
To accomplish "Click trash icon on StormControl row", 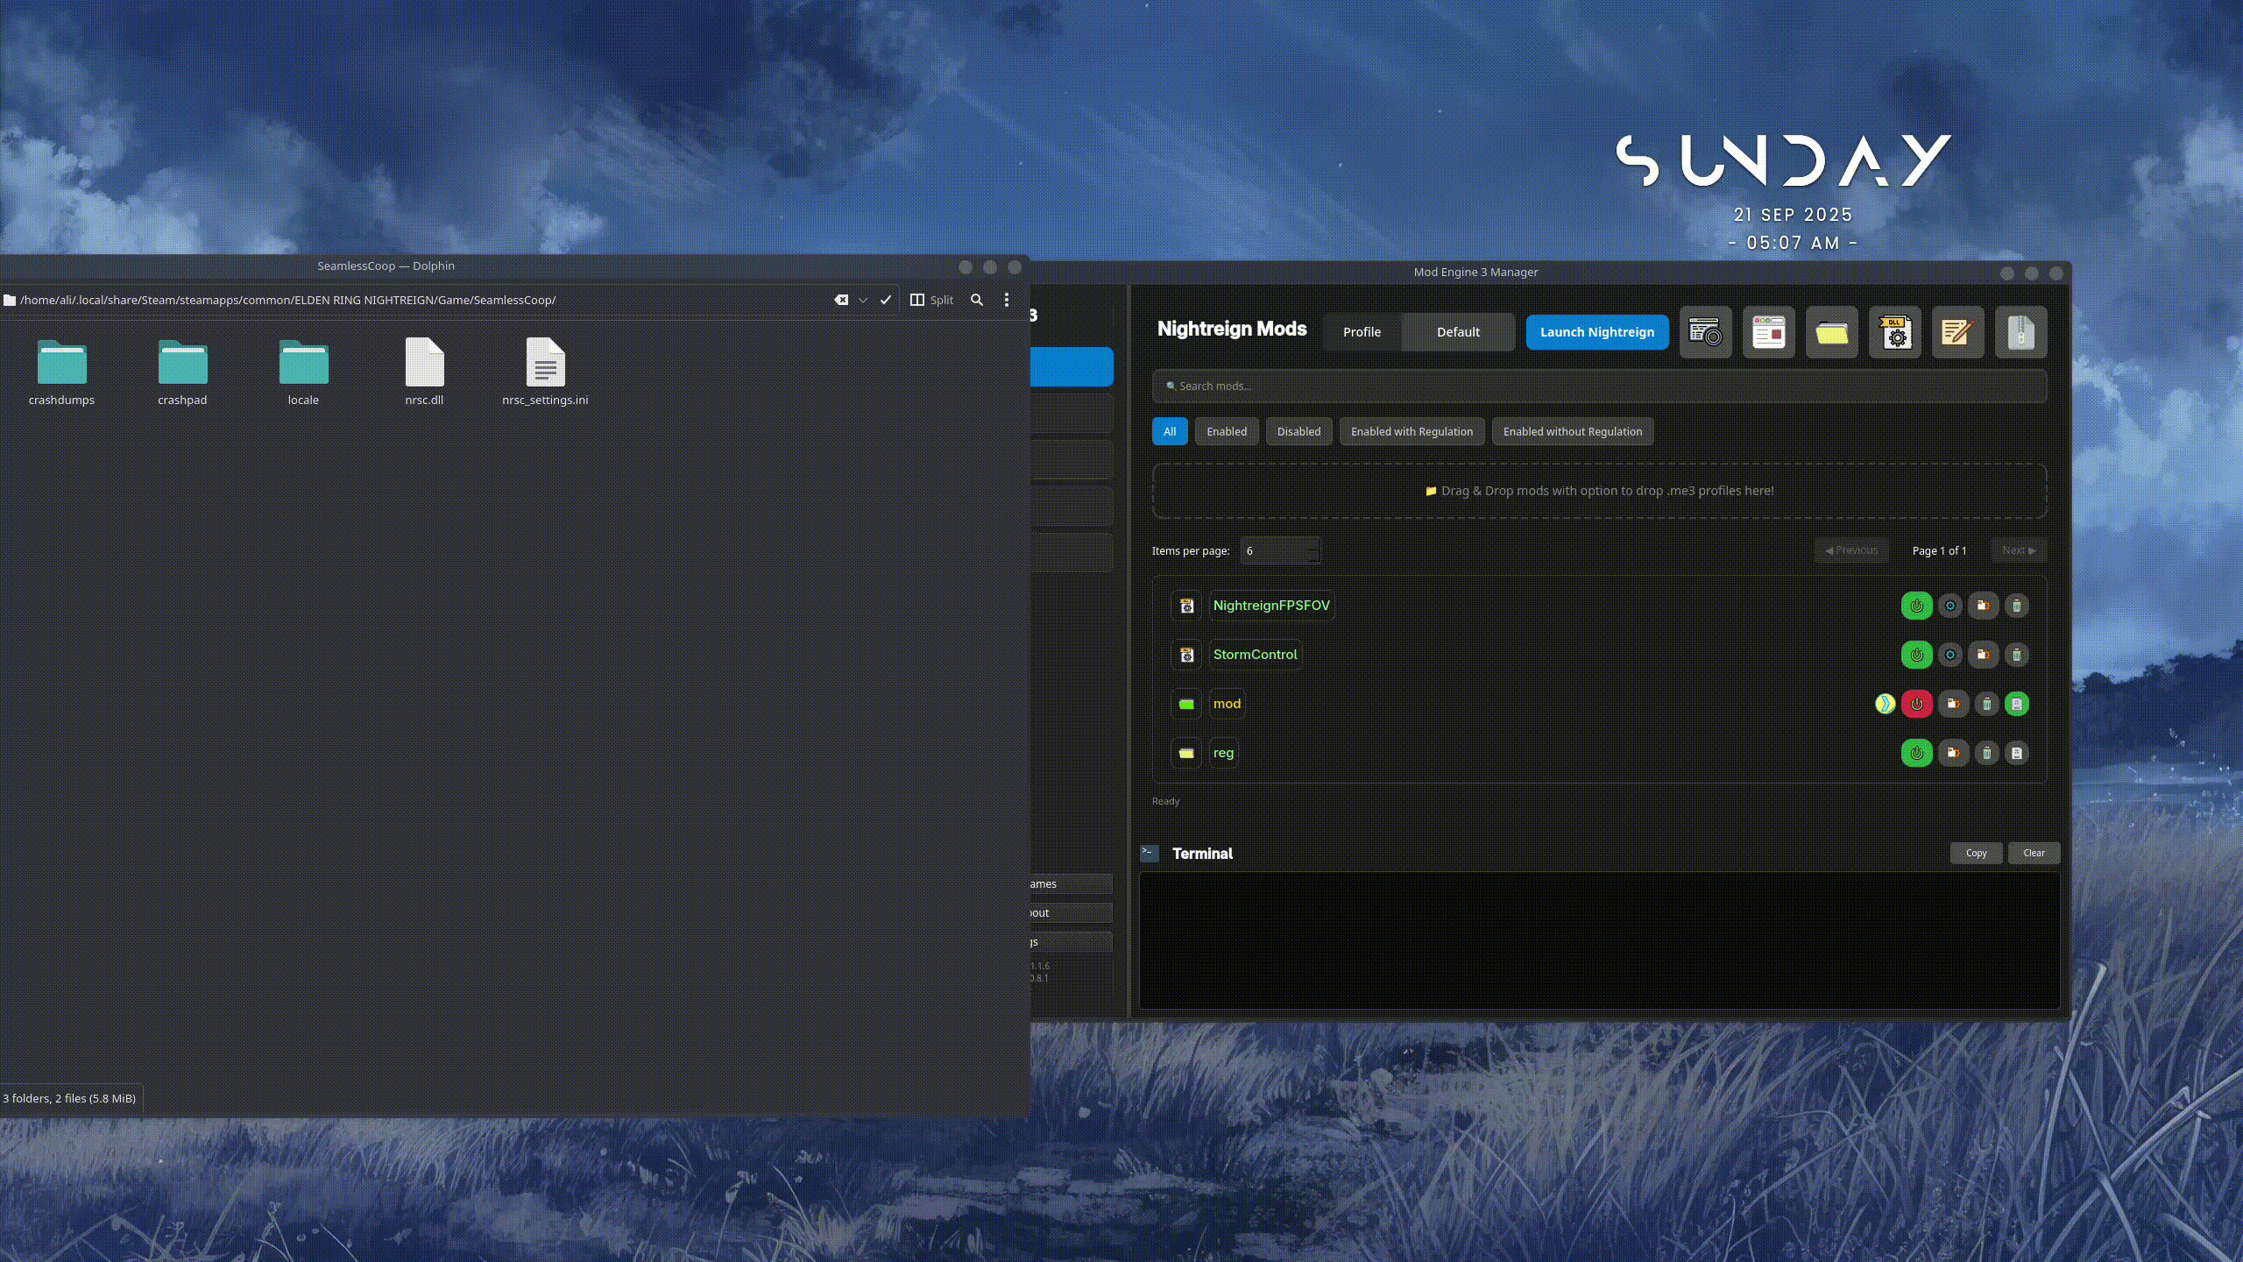I will pos(2016,655).
